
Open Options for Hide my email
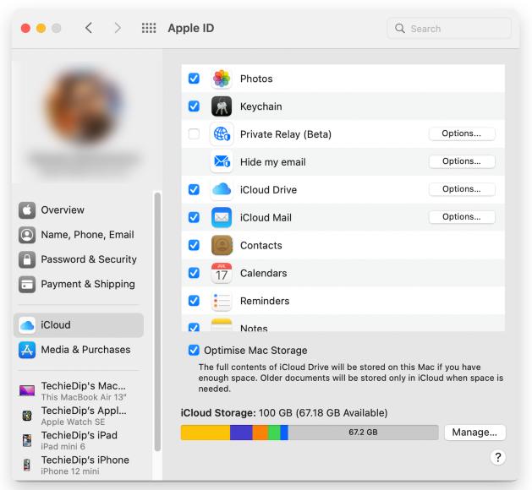tap(462, 161)
